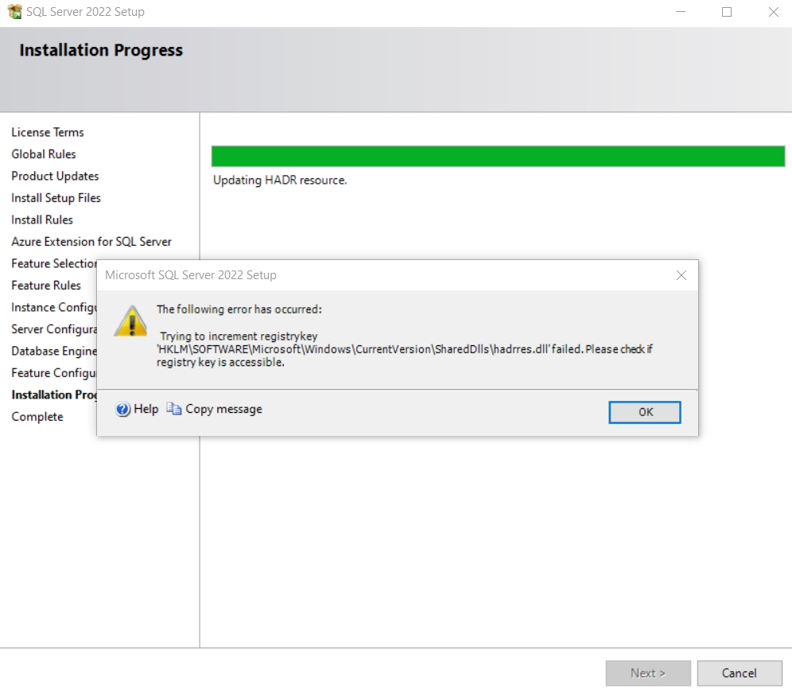The height and width of the screenshot is (692, 792).
Task: Cancel the SQL Server installation
Action: (739, 673)
